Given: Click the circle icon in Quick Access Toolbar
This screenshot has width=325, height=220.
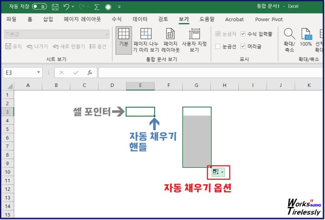Looking at the screenshot, I should click(x=108, y=7).
